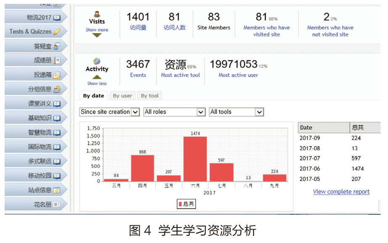Collapse Activity with Show less
This screenshot has height=243, width=388.
click(x=97, y=83)
